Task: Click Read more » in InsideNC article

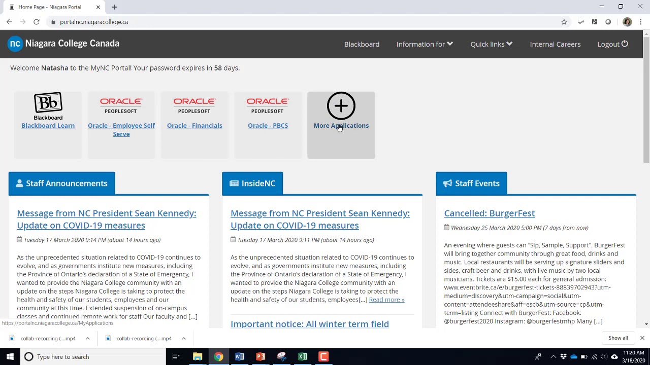Action: coord(386,300)
